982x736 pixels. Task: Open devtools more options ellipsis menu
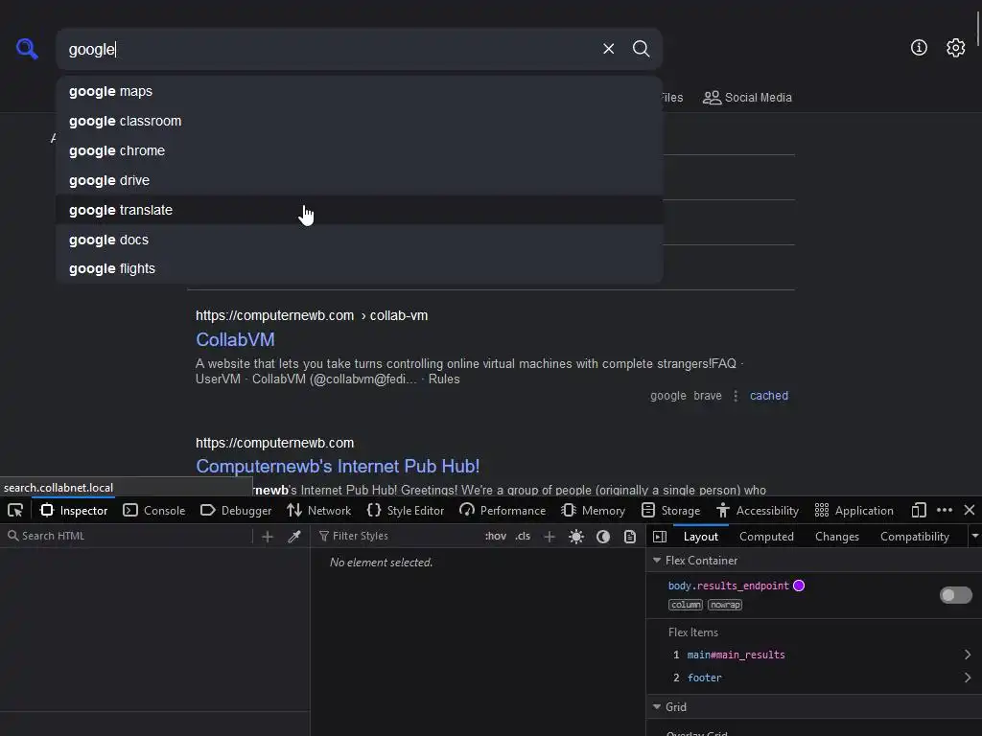(945, 510)
